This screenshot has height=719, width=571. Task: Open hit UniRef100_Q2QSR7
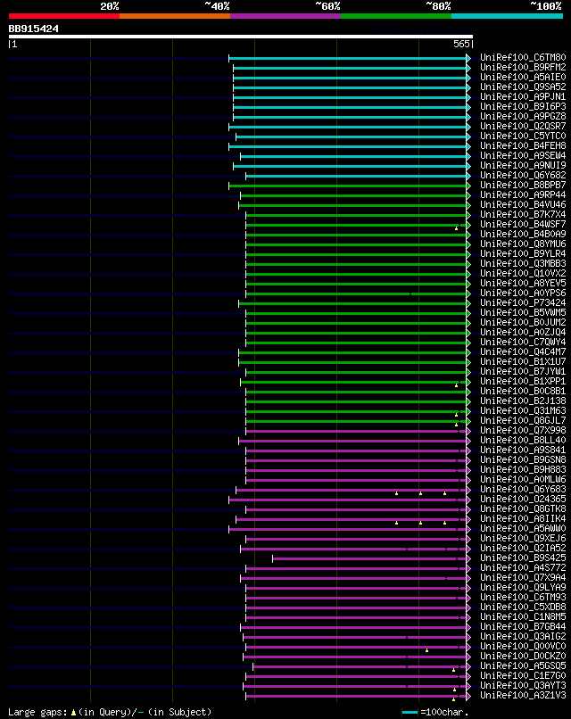pyautogui.click(x=523, y=127)
